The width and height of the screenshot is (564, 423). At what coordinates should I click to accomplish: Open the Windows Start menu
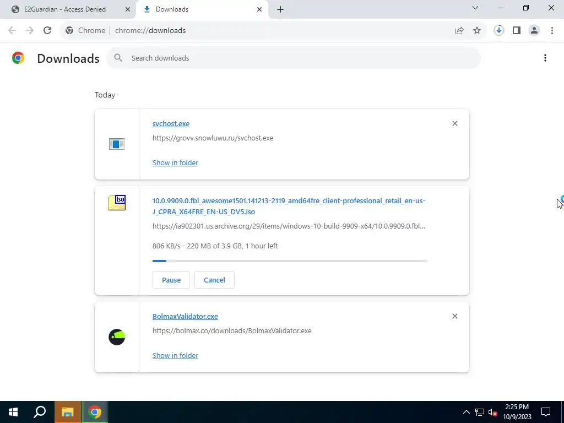click(x=13, y=412)
